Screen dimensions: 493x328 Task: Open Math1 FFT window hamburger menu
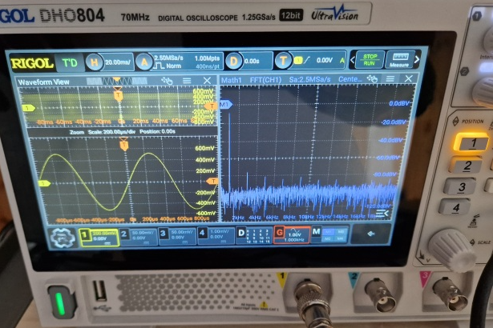390,78
